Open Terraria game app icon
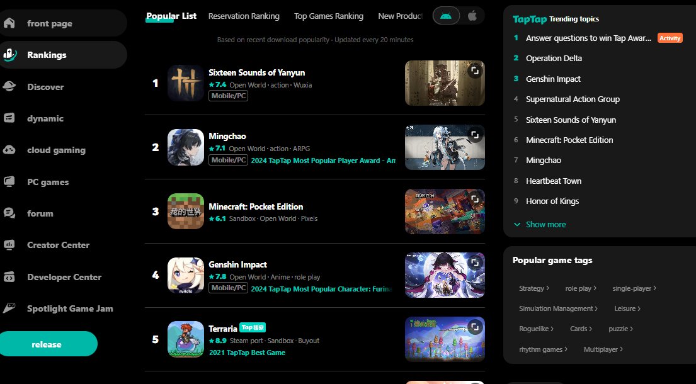 click(186, 339)
